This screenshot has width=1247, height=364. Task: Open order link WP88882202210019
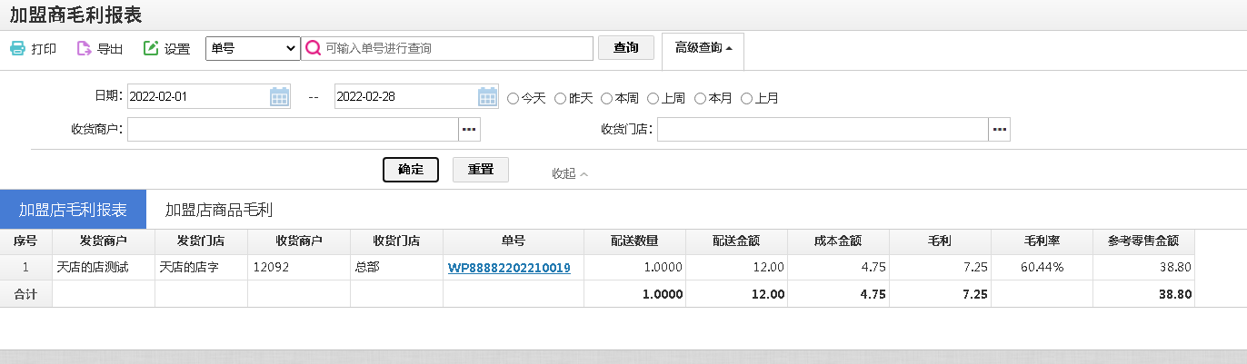coord(509,268)
